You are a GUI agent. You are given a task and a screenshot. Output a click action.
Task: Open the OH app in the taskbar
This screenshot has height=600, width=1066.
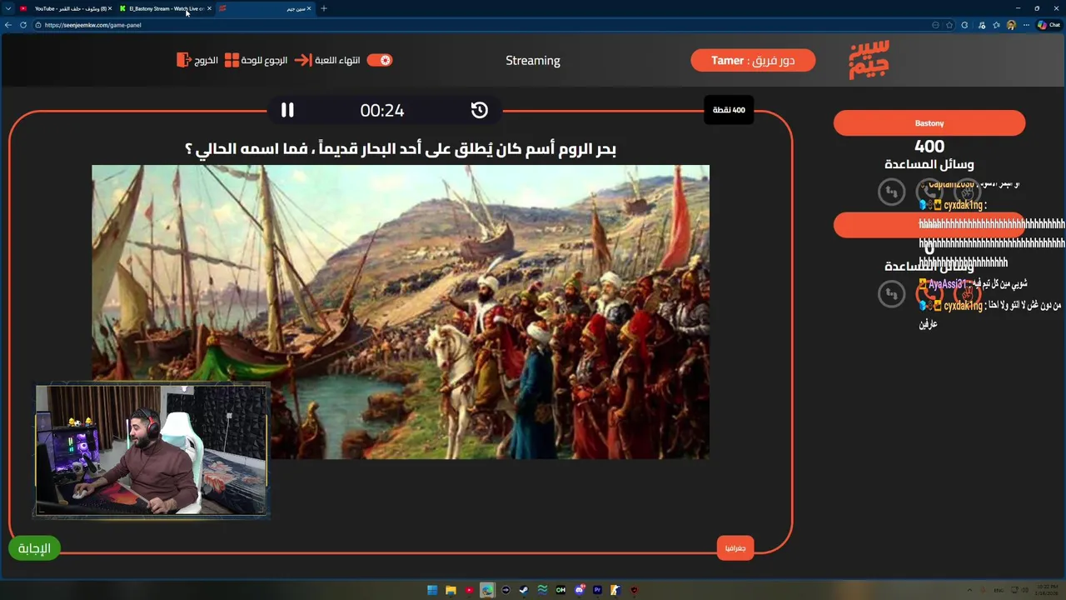tap(560, 590)
